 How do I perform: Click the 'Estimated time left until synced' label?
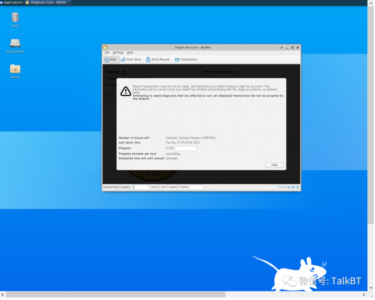pos(141,158)
